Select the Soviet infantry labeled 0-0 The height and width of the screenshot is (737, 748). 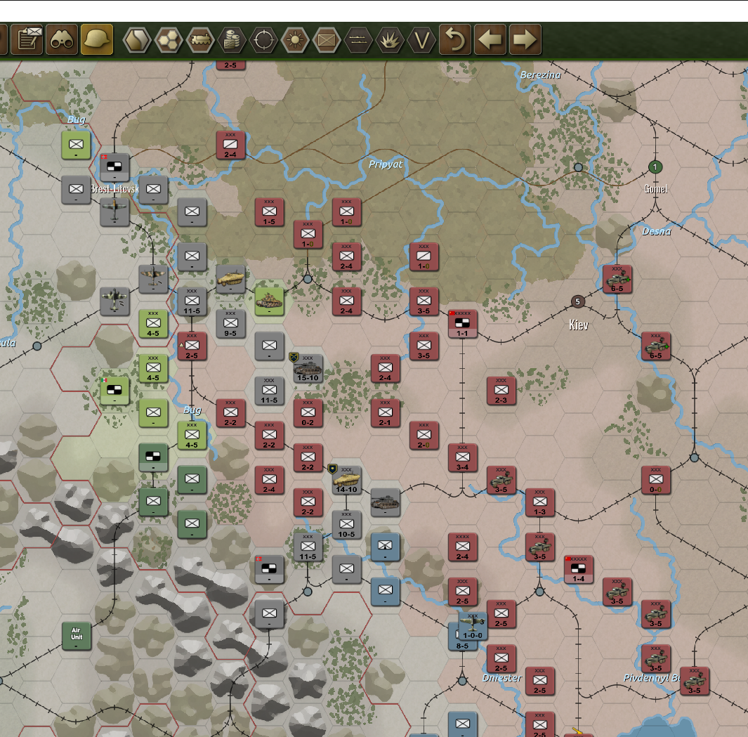(x=655, y=480)
